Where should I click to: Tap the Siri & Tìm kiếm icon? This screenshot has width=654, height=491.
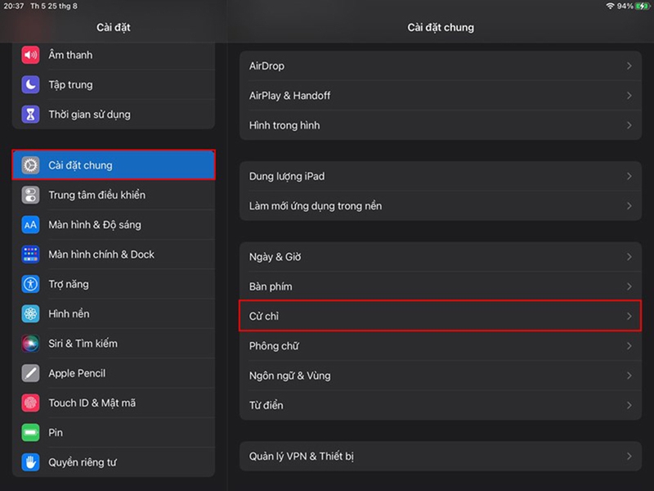pyautogui.click(x=31, y=344)
